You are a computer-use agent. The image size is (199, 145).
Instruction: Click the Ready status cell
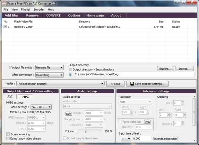(176, 27)
